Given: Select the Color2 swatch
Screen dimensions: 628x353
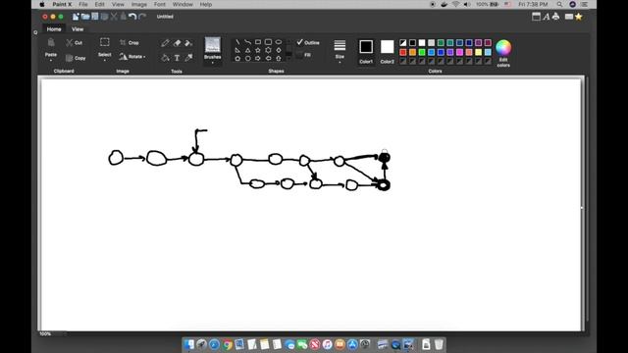Looking at the screenshot, I should (387, 47).
